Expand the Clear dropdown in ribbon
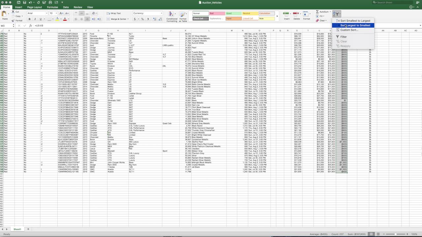 (x=326, y=20)
